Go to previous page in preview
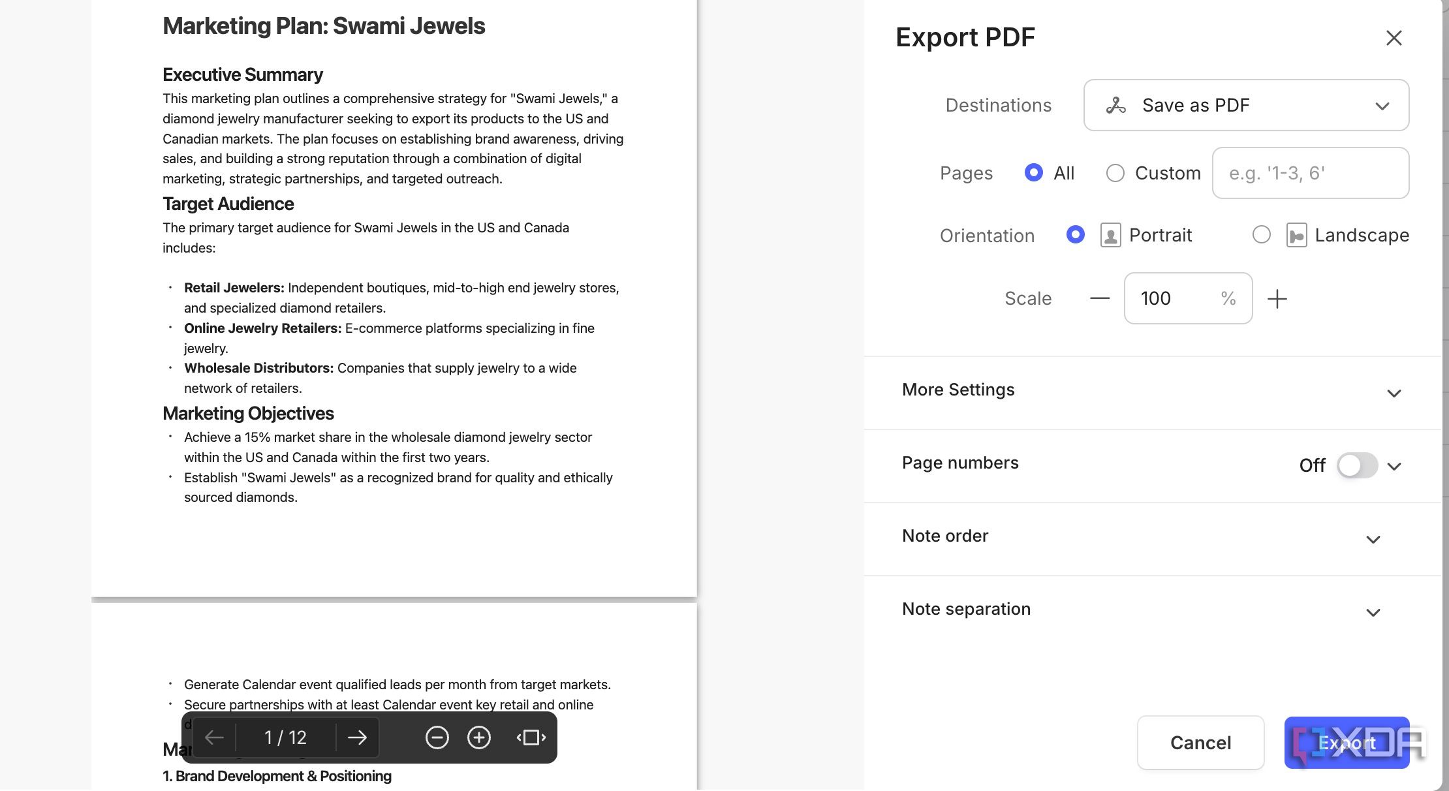Viewport: 1449px width, 791px height. 214,737
